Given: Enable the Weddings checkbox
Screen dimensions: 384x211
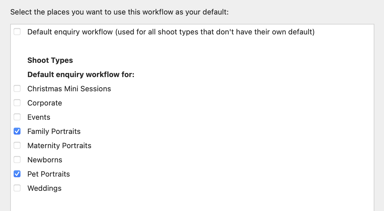Looking at the screenshot, I should click(x=17, y=188).
